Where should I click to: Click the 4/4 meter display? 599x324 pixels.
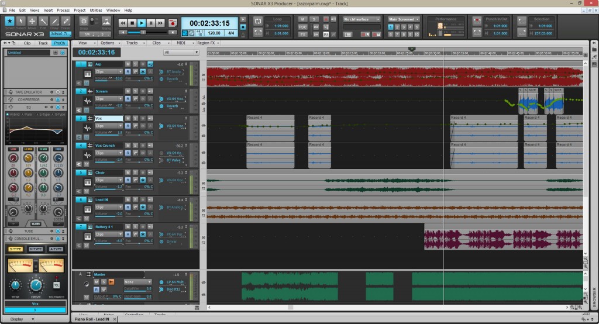pyautogui.click(x=231, y=33)
